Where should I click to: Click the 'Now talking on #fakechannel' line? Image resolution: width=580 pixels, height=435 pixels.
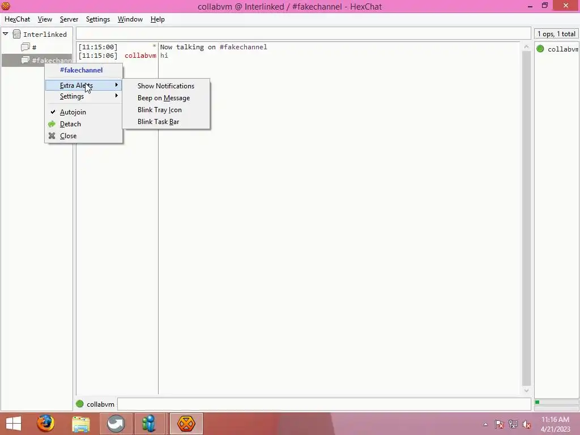214,47
